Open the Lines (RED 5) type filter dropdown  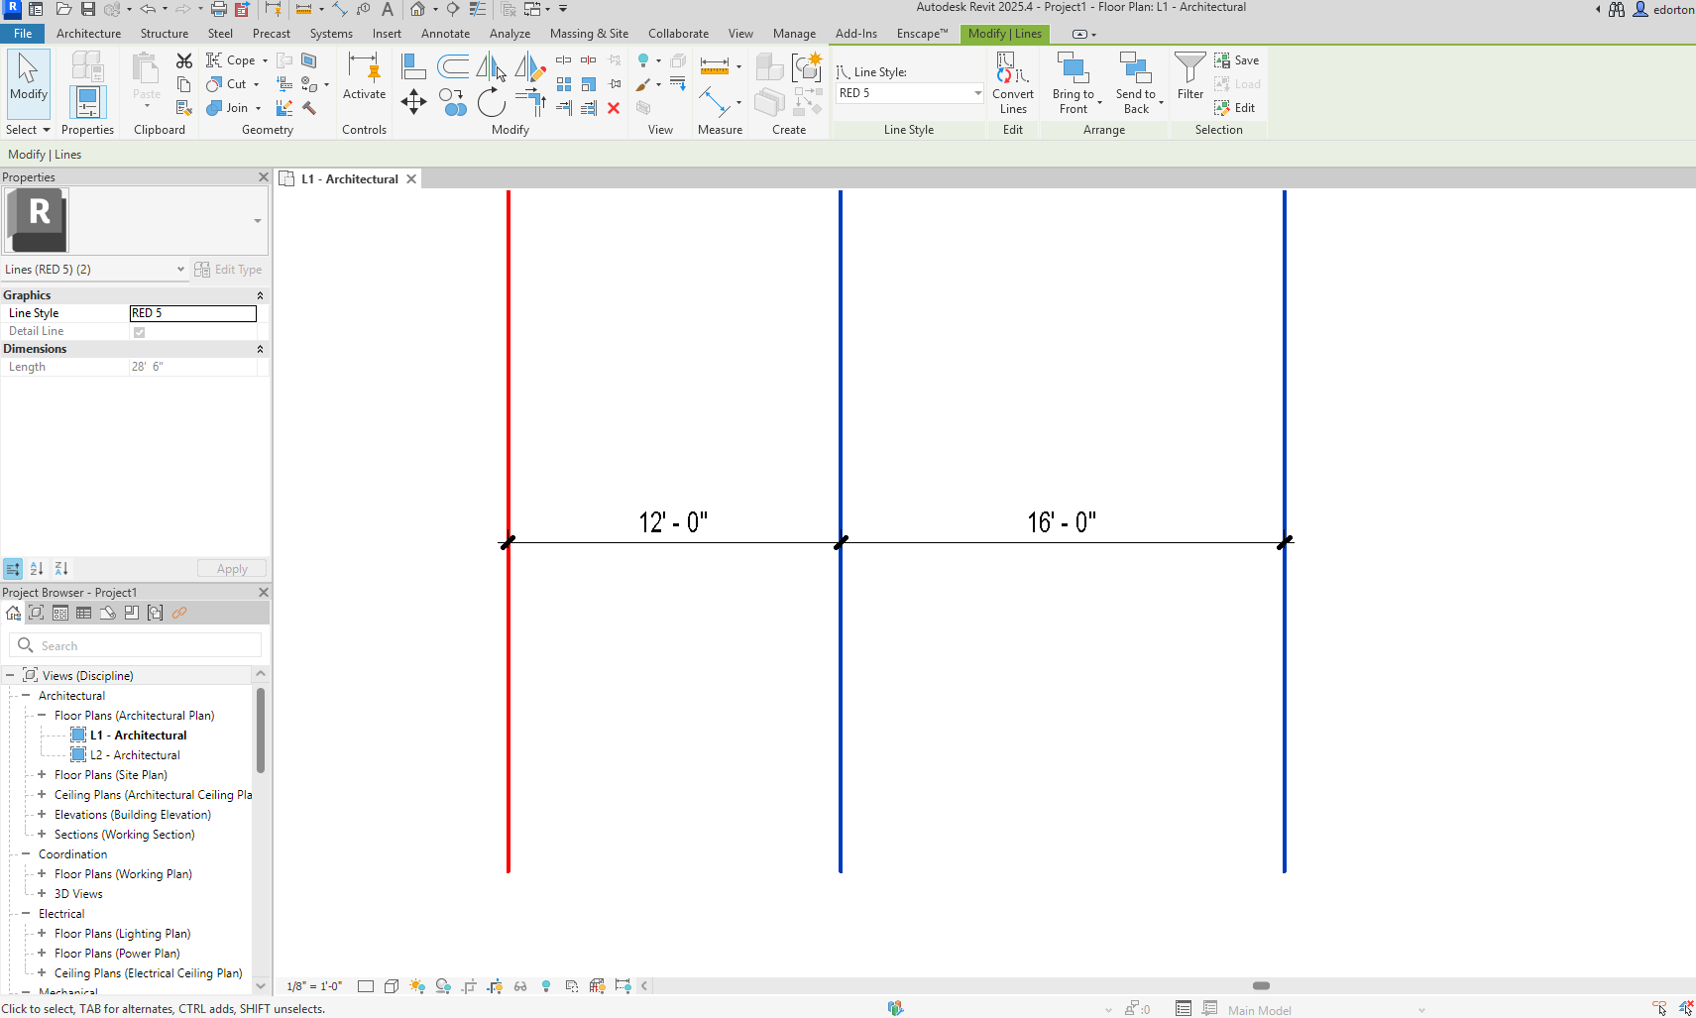click(x=94, y=270)
